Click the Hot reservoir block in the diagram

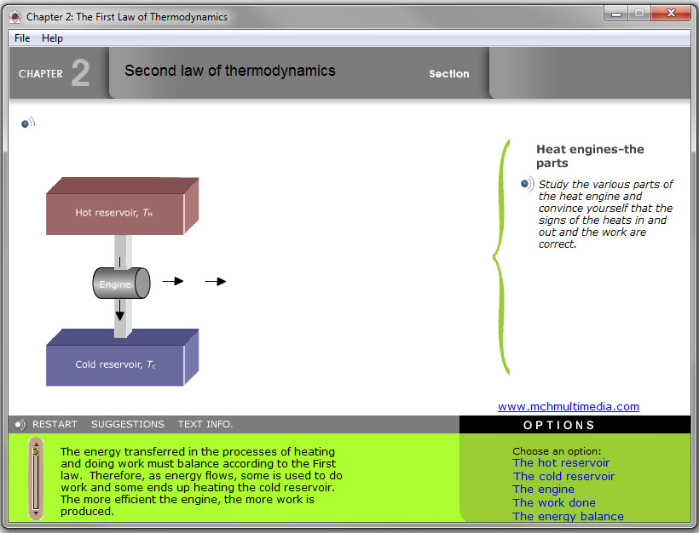pos(122,206)
